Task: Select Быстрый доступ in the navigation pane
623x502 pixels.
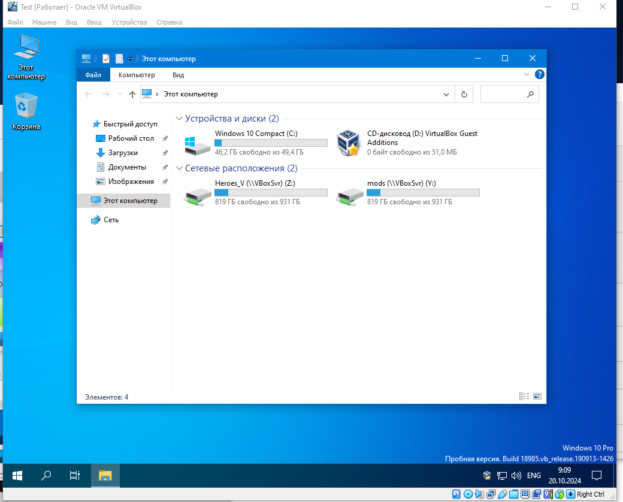Action: 125,124
